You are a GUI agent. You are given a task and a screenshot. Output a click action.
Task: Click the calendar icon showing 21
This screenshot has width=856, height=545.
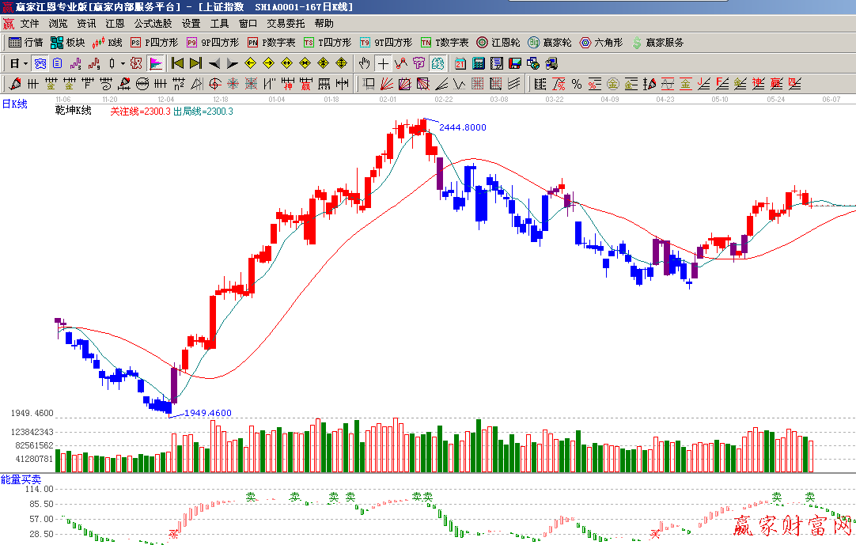pyautogui.click(x=460, y=63)
